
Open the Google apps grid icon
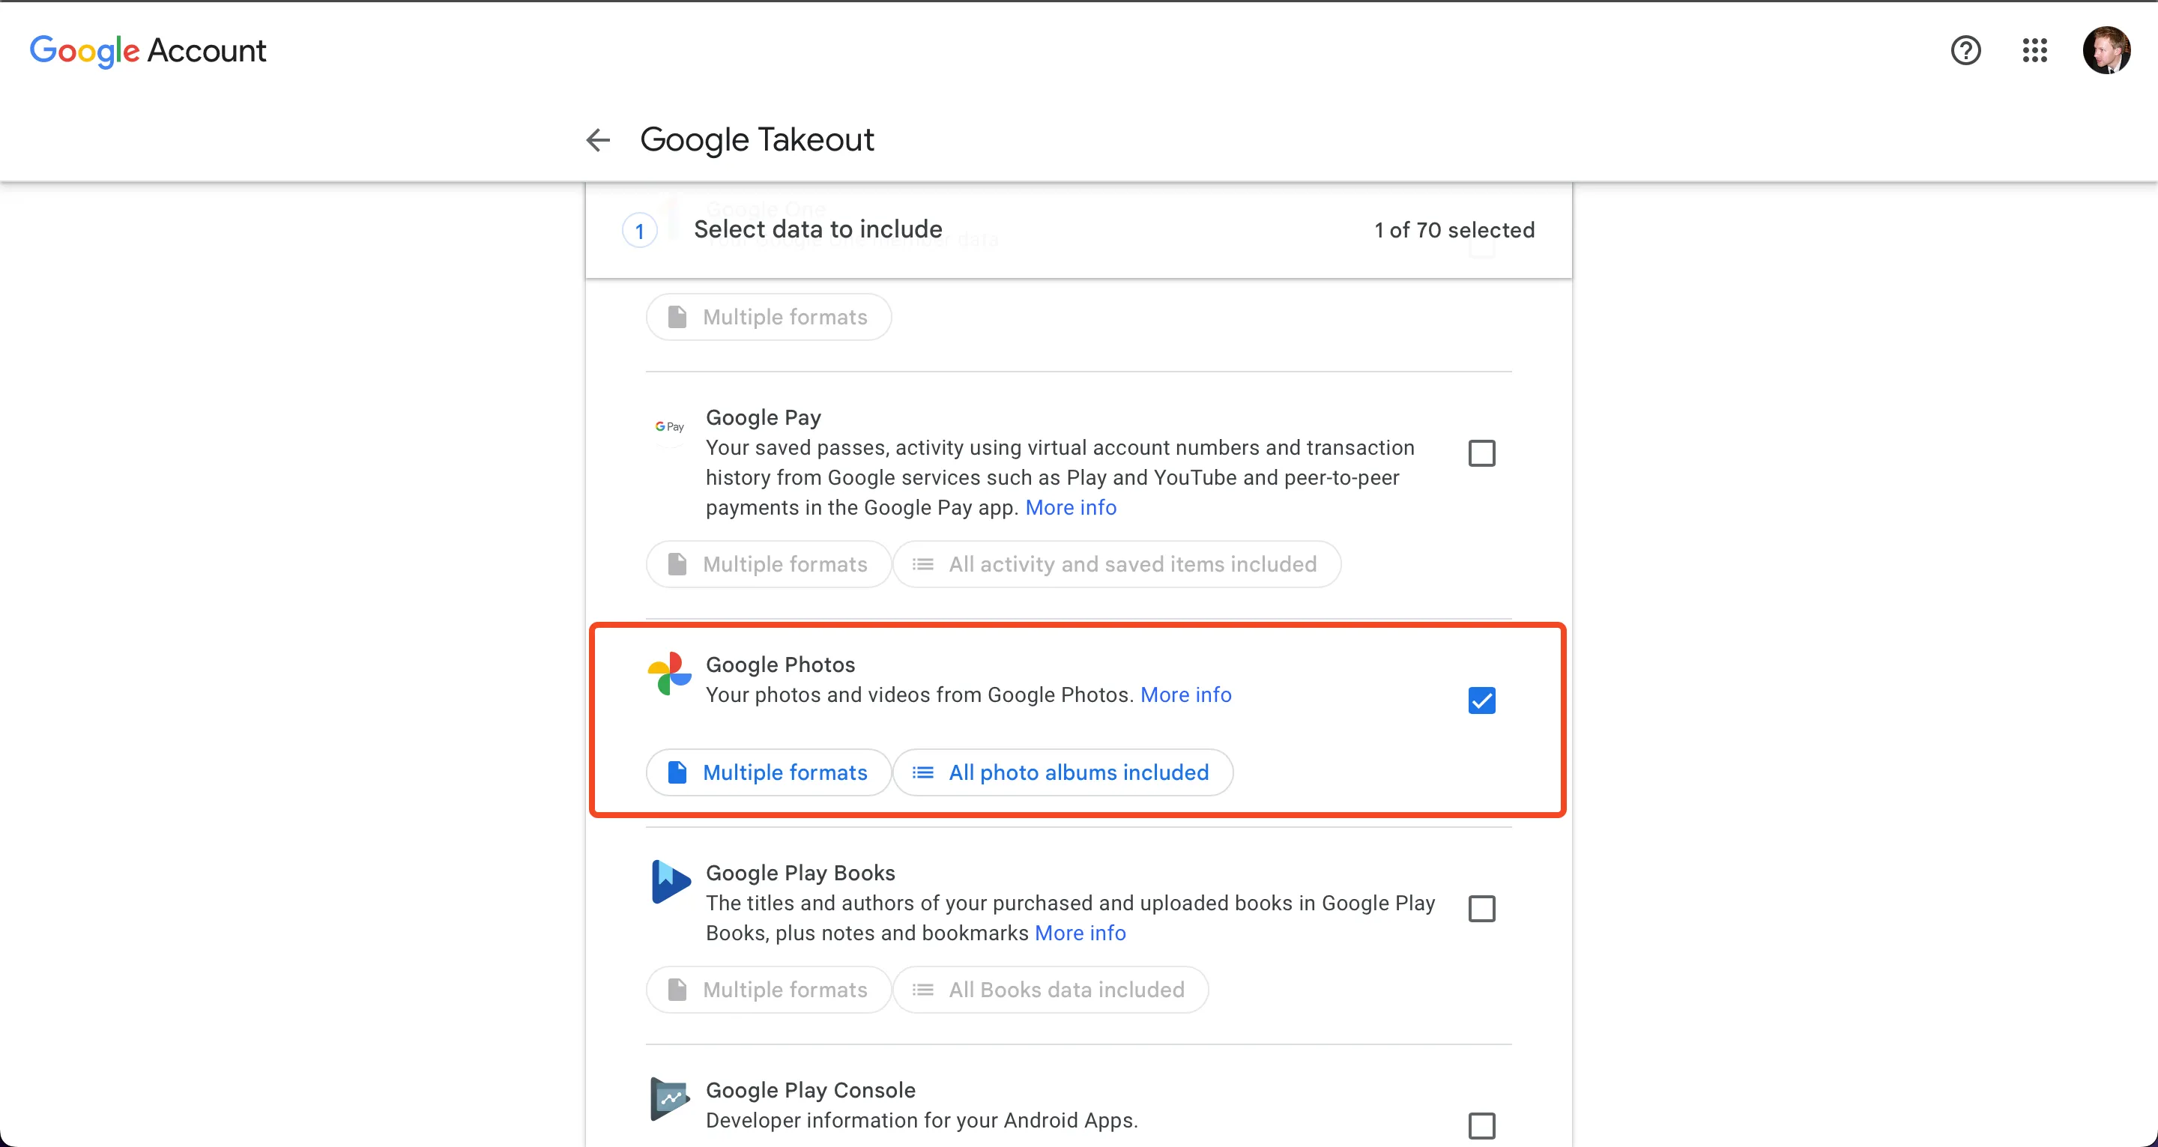pos(2034,50)
